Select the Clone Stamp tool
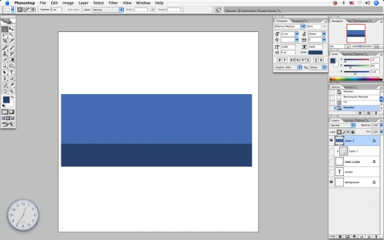The image size is (384, 240). coord(4,54)
